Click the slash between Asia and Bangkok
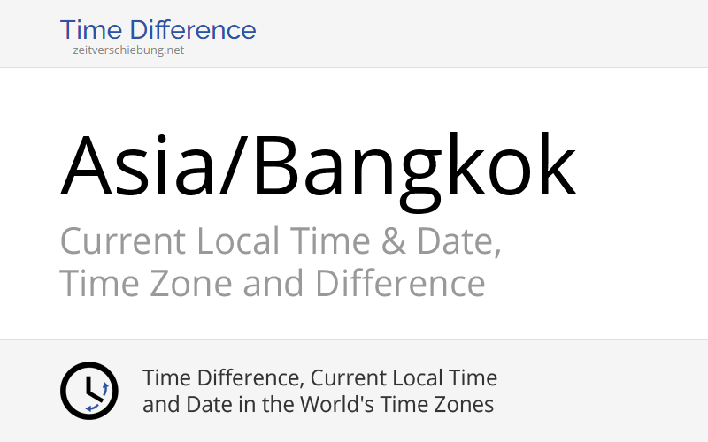Image resolution: width=708 pixels, height=442 pixels. [232, 166]
